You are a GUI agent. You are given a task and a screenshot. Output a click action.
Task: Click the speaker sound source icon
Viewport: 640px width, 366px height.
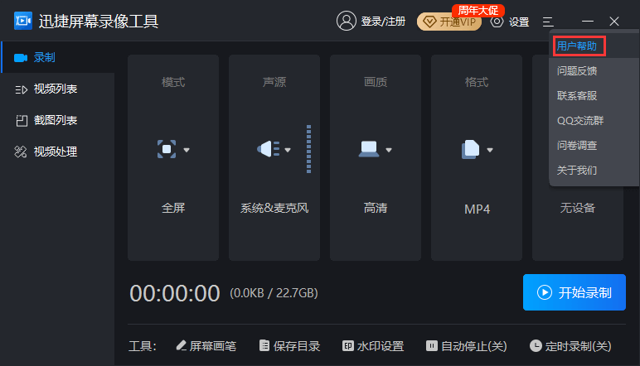click(x=268, y=150)
